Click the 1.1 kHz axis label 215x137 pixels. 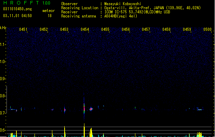[x=3, y=45]
